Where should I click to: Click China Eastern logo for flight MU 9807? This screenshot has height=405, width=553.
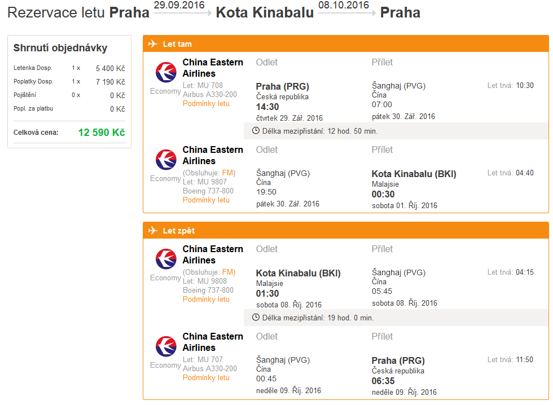[x=166, y=160]
